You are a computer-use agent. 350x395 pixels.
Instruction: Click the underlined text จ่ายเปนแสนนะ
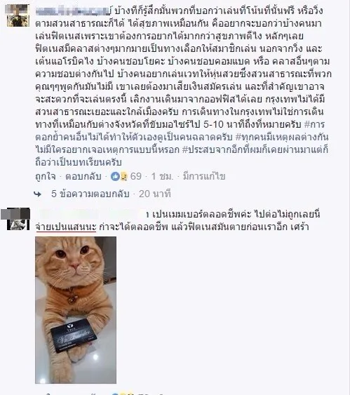tap(66, 227)
